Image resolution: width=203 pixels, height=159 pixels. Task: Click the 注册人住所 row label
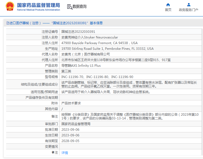coord(50,43)
